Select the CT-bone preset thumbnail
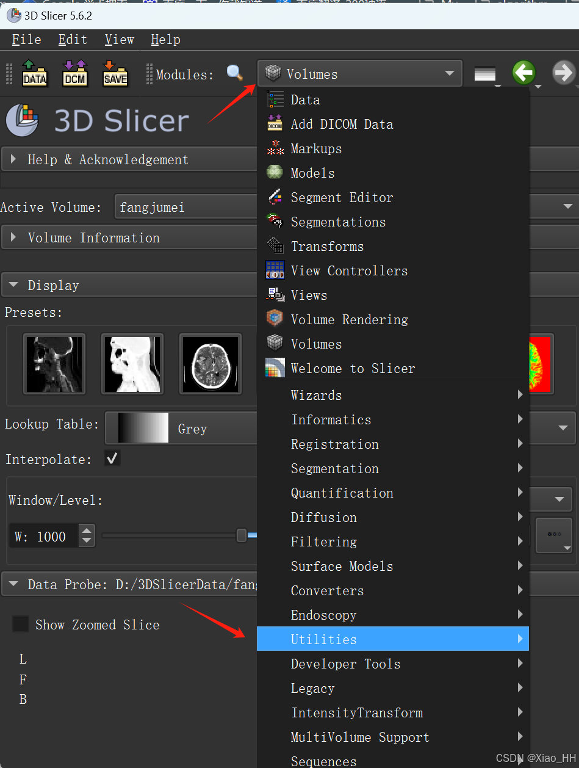579x768 pixels. click(54, 364)
